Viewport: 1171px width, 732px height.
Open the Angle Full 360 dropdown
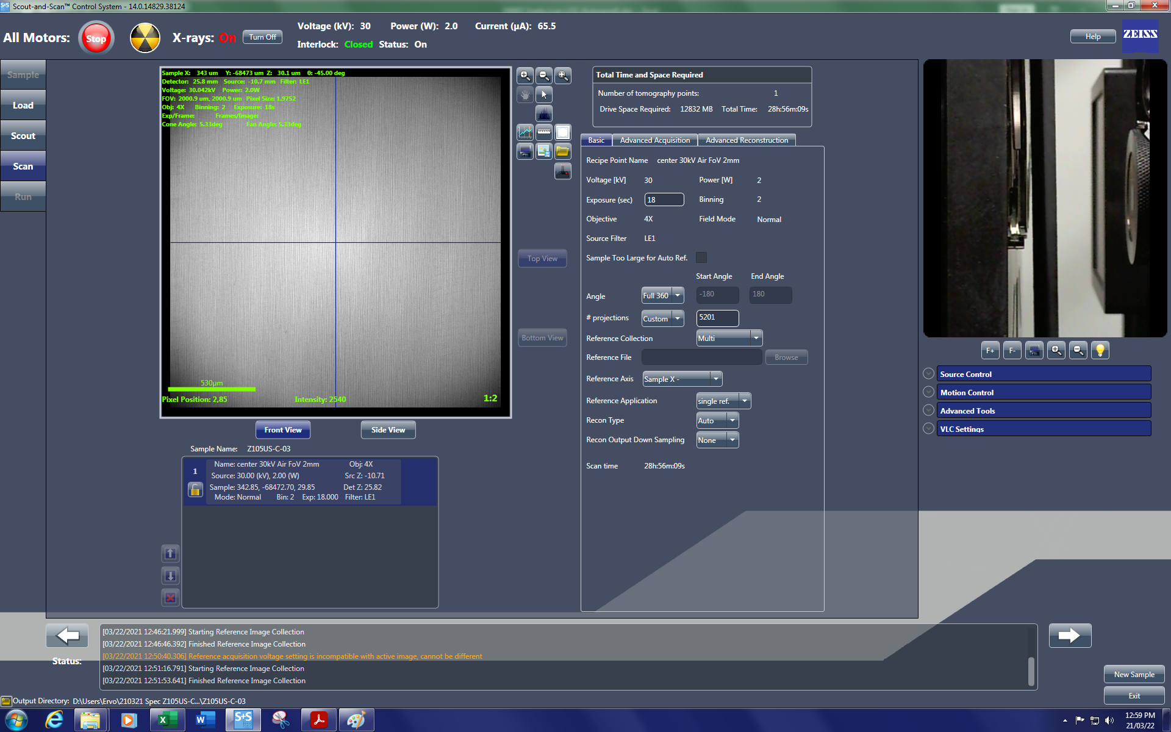677,295
